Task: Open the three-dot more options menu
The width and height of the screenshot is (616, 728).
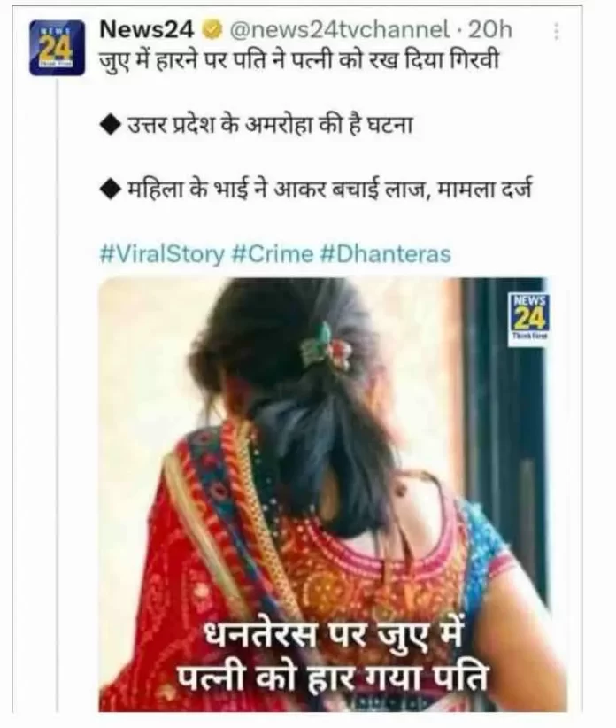Action: (557, 32)
